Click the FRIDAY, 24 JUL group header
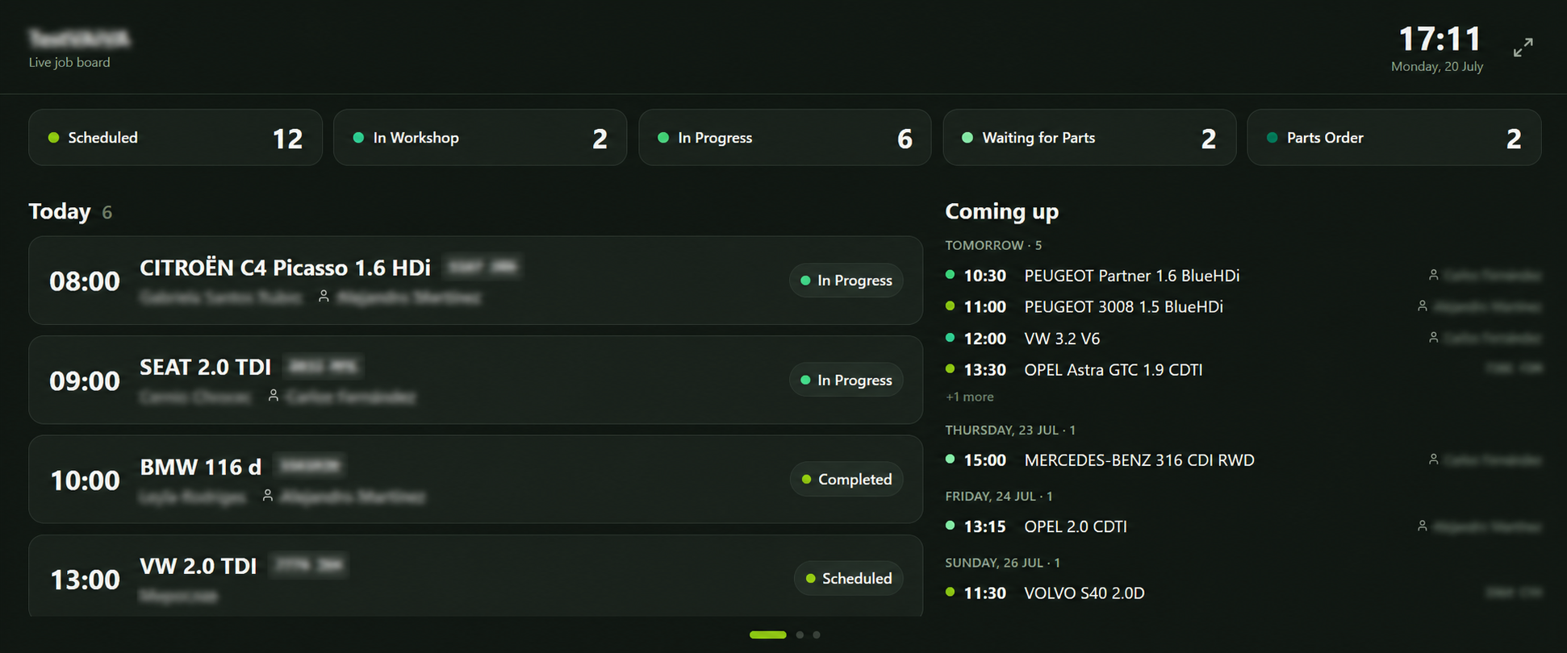1567x653 pixels. pyautogui.click(x=999, y=497)
